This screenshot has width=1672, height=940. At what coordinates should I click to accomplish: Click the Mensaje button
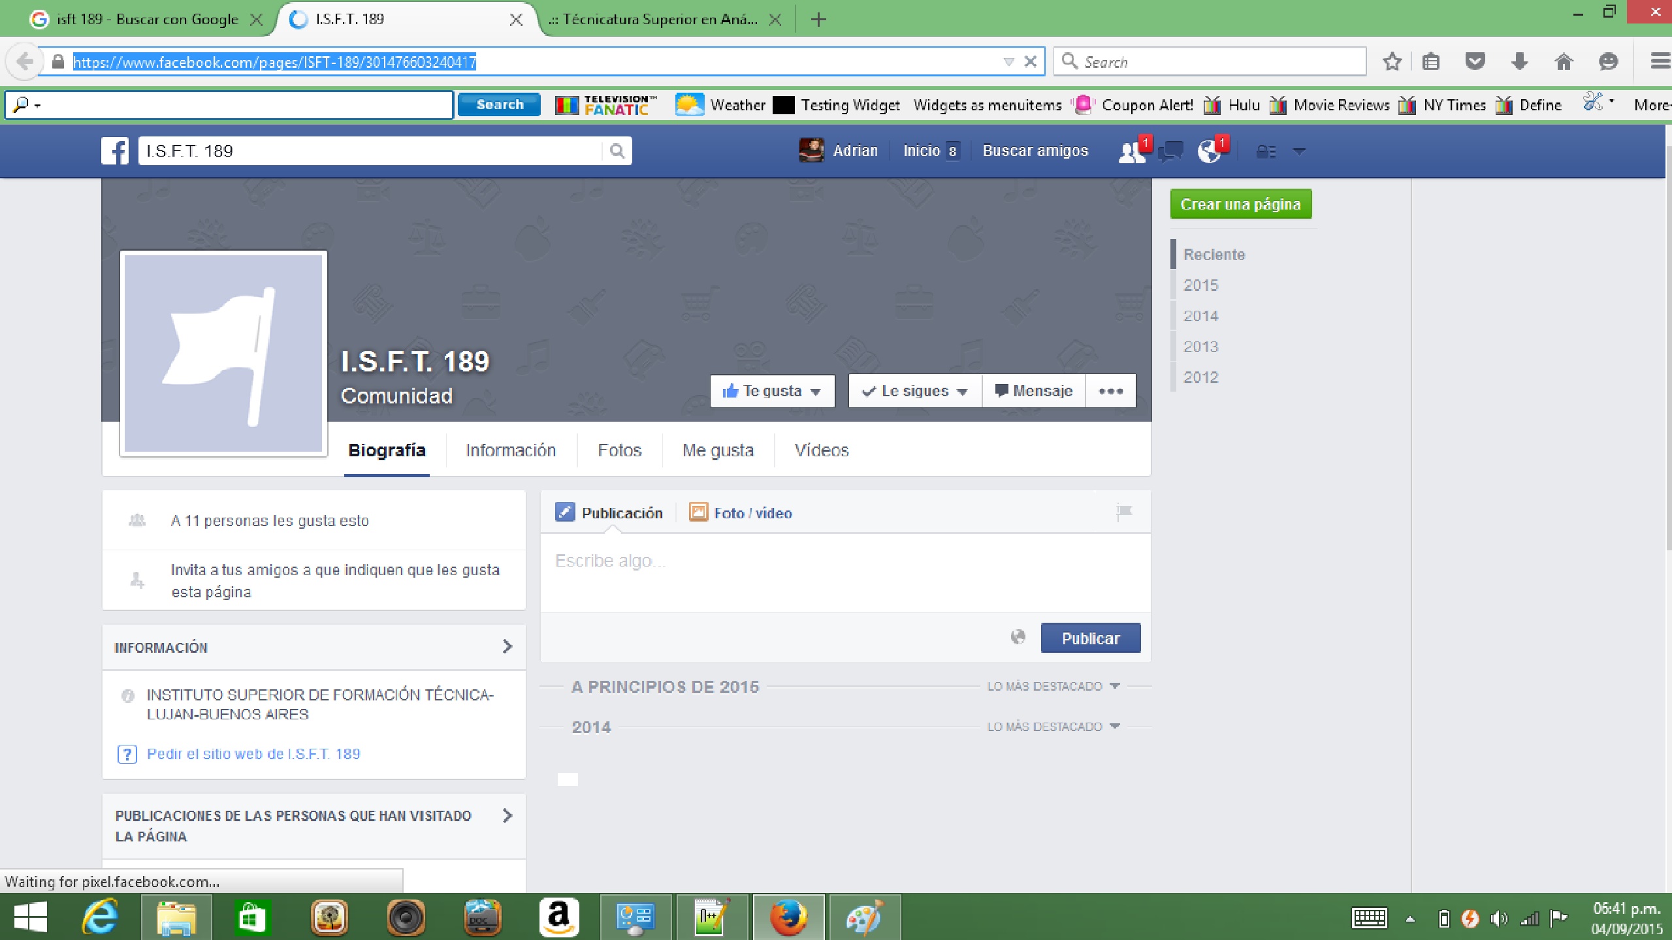(1034, 391)
